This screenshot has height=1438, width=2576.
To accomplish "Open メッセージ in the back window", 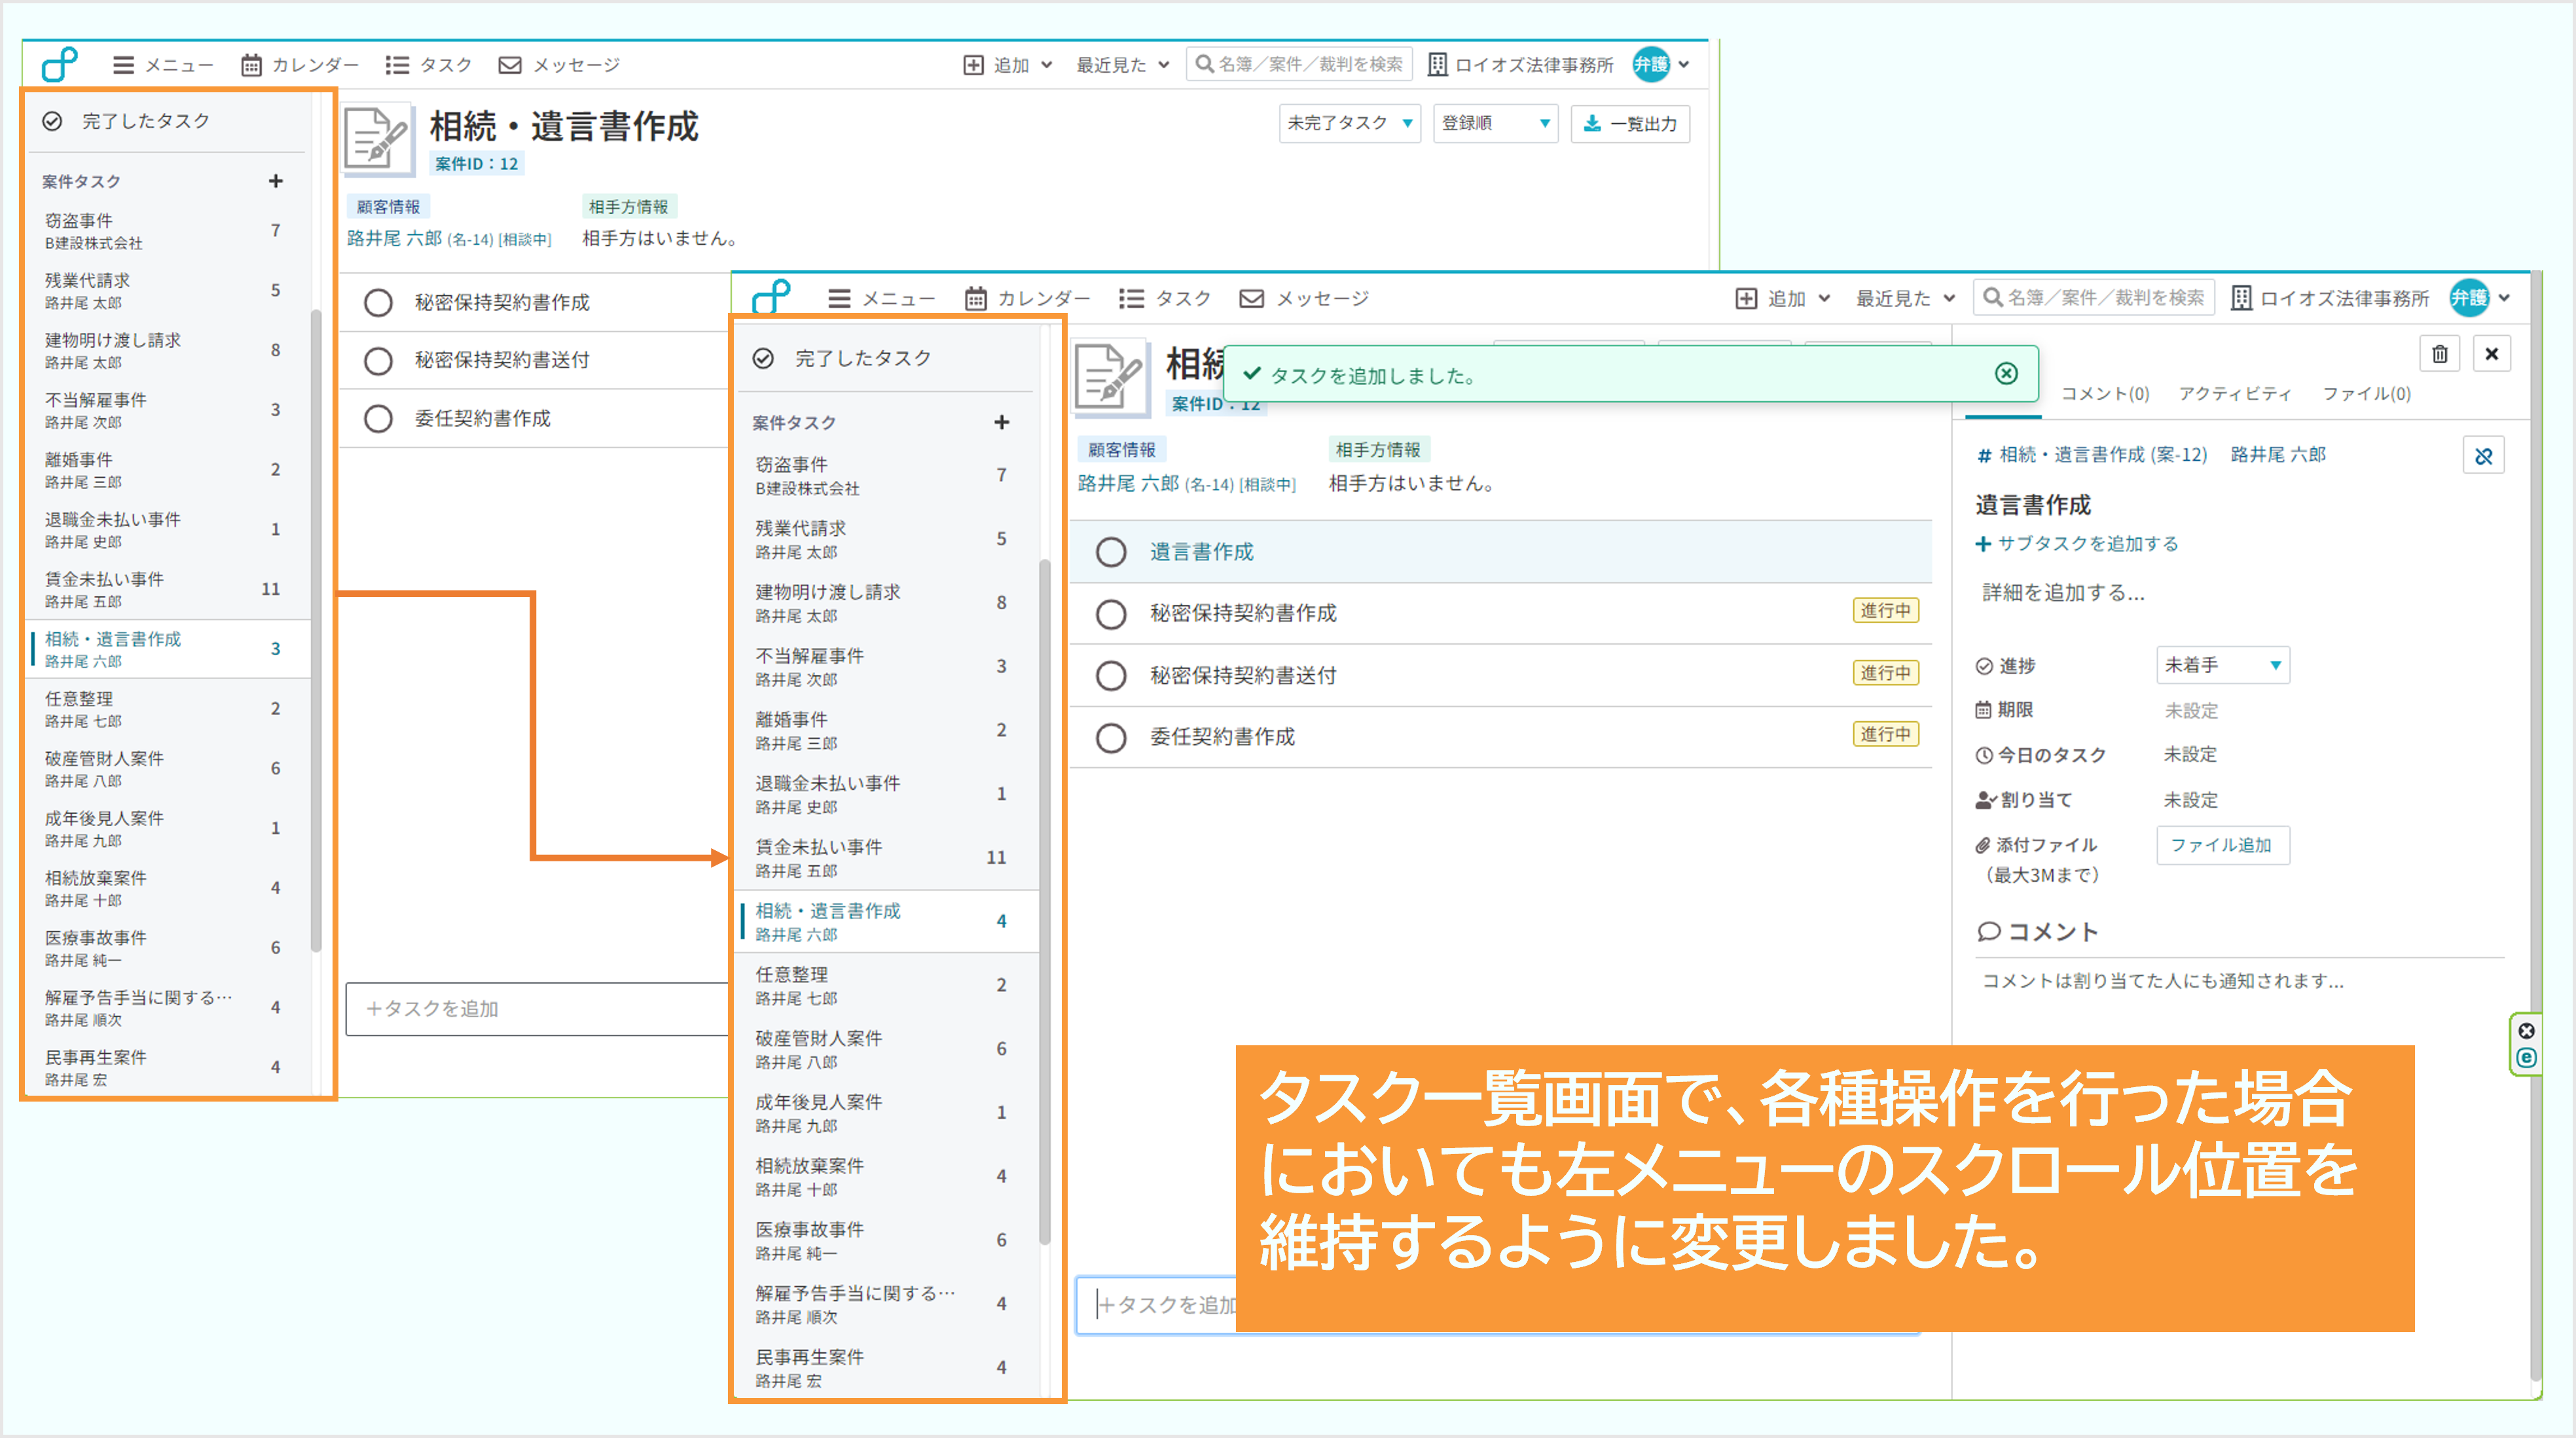I will coord(559,65).
